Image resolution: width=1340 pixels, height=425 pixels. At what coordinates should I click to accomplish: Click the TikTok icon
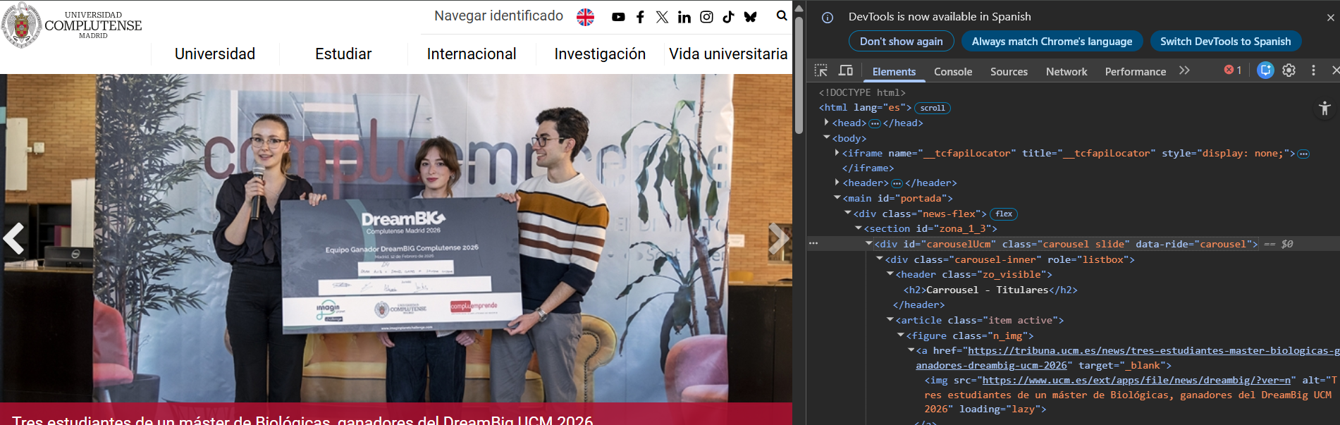point(728,17)
